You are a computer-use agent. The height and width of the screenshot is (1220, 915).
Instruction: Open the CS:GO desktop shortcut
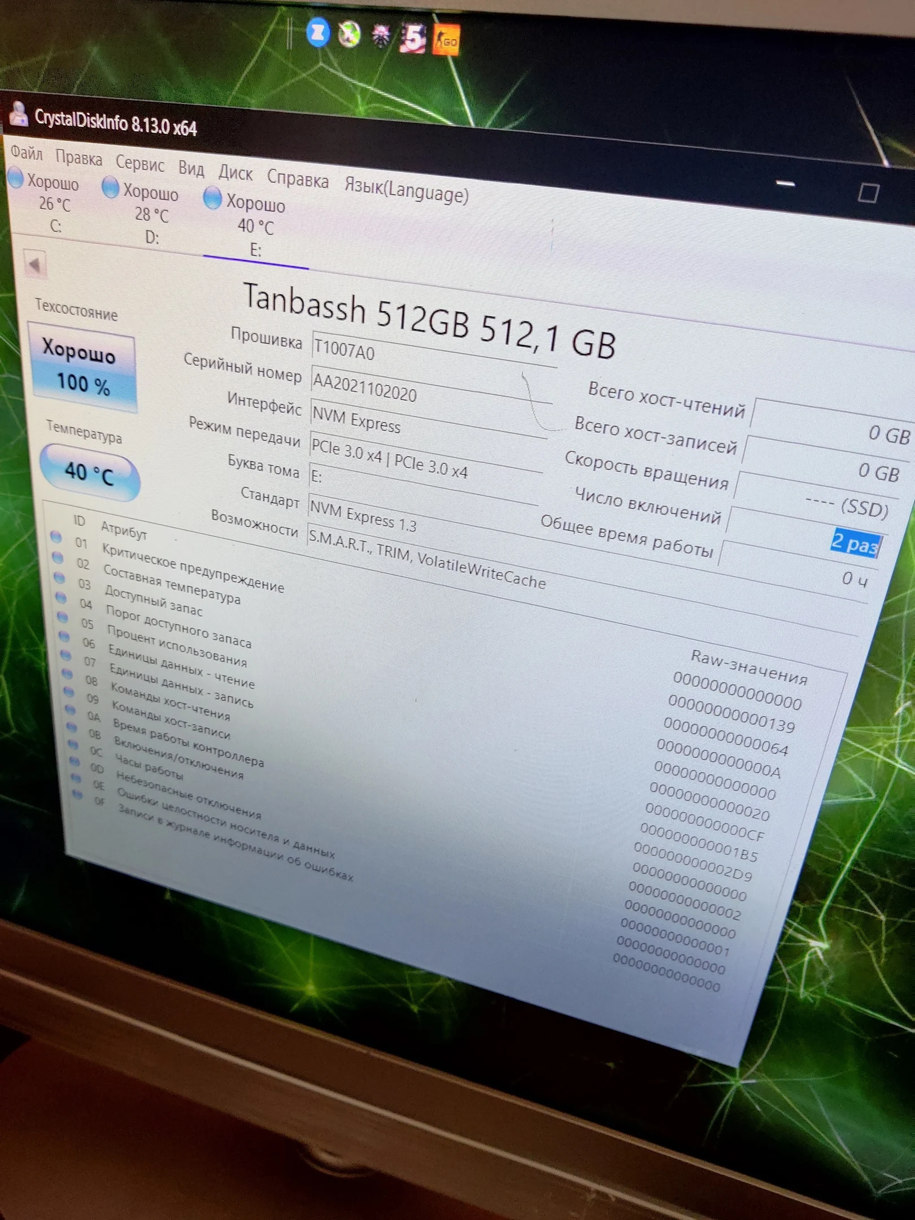(x=446, y=40)
